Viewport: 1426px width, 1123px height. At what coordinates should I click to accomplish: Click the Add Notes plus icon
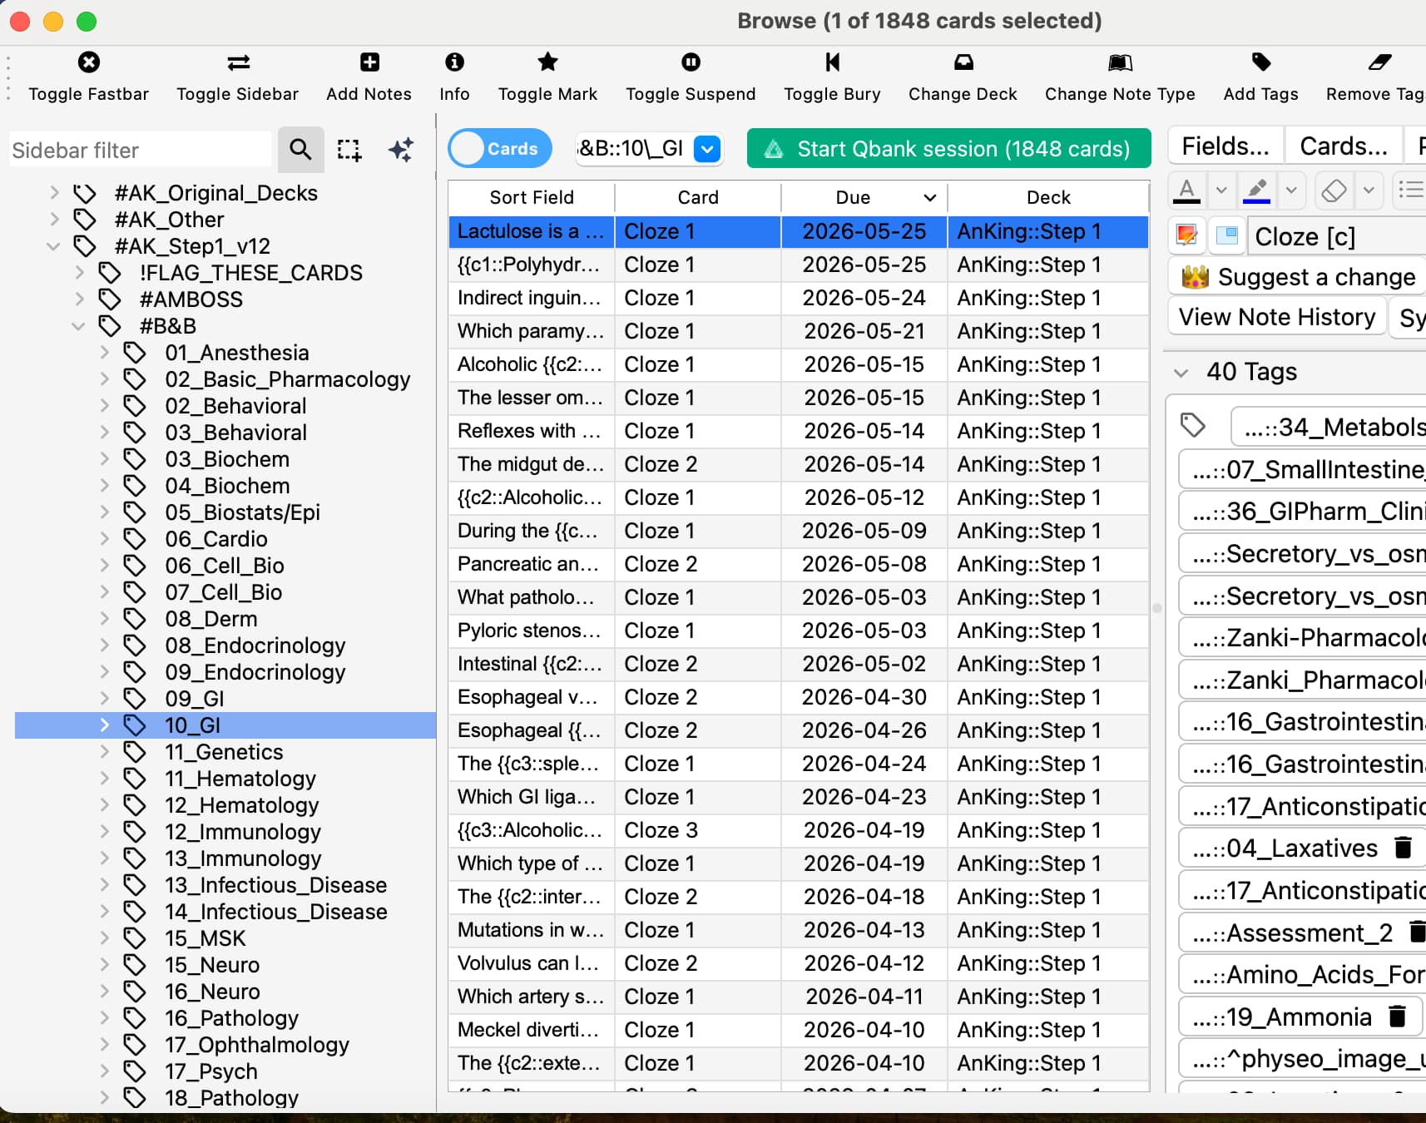[369, 62]
